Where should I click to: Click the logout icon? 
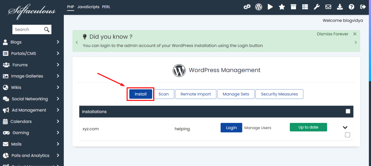(363, 7)
